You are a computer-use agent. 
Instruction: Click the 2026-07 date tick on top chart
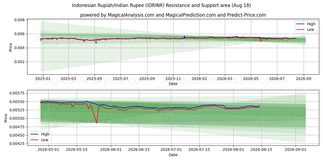277,79
